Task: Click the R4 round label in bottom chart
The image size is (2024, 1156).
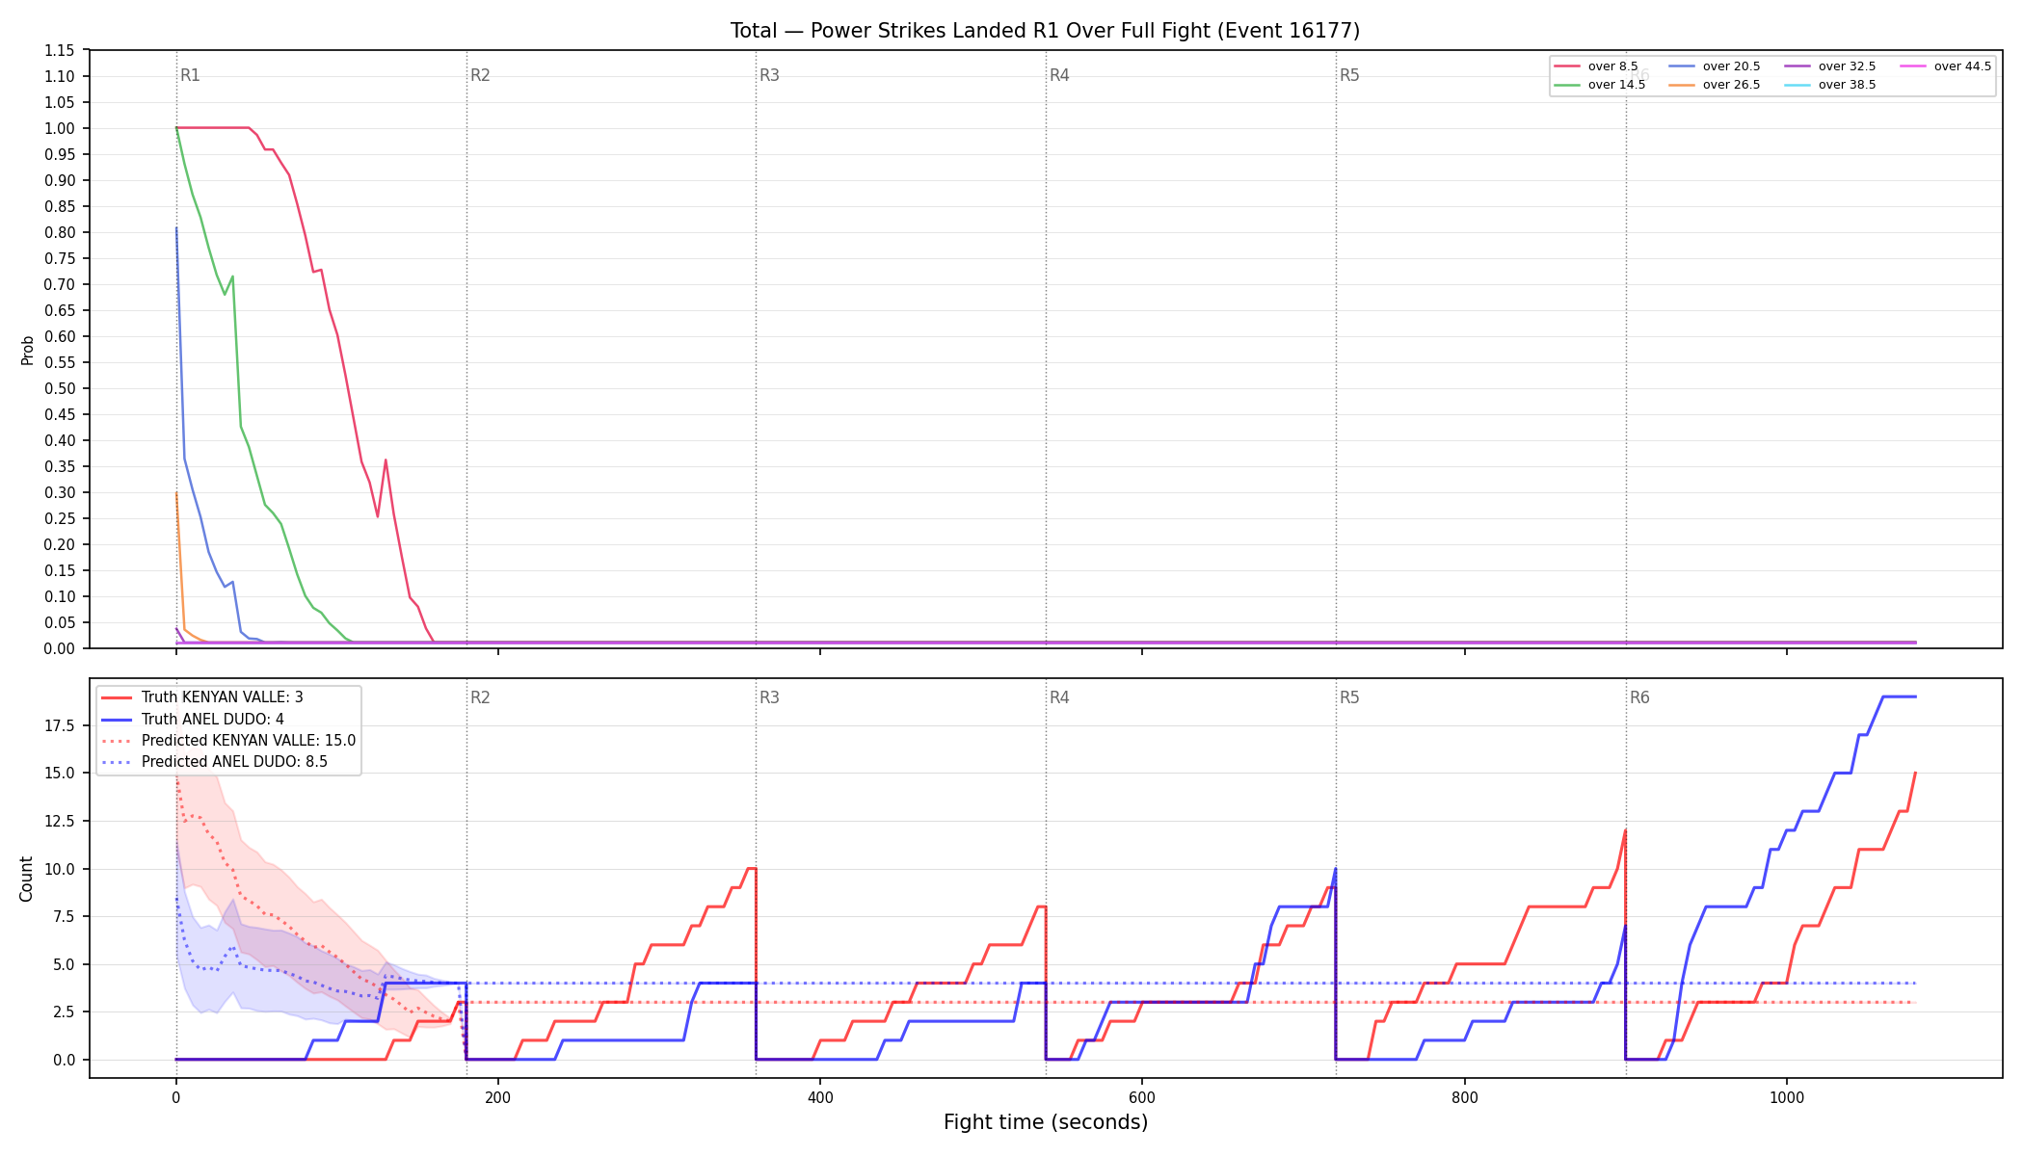Action: pyautogui.click(x=1059, y=697)
